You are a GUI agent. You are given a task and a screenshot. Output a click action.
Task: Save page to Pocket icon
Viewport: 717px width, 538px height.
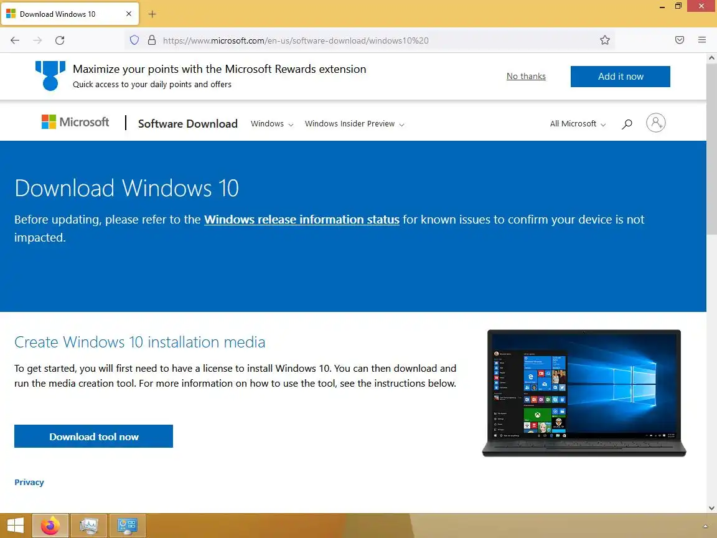pos(680,40)
